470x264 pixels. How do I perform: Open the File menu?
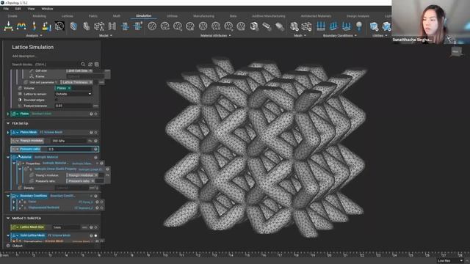point(6,9)
